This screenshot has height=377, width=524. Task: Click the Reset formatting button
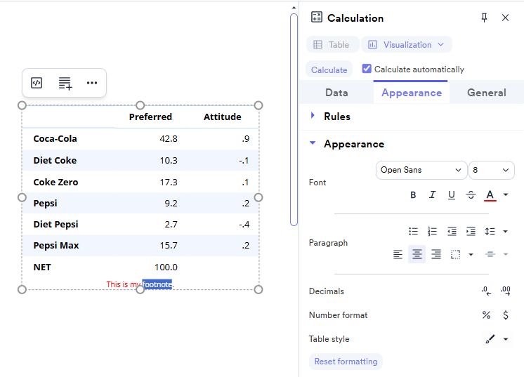346,362
